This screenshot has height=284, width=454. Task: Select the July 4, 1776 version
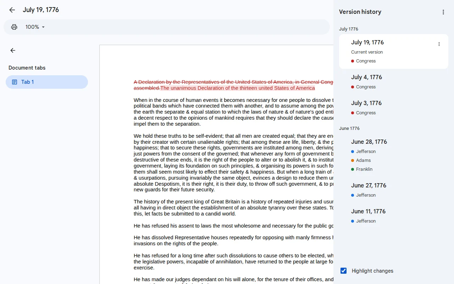(394, 82)
